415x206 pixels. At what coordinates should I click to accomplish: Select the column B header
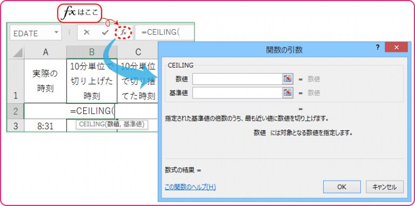pos(91,52)
